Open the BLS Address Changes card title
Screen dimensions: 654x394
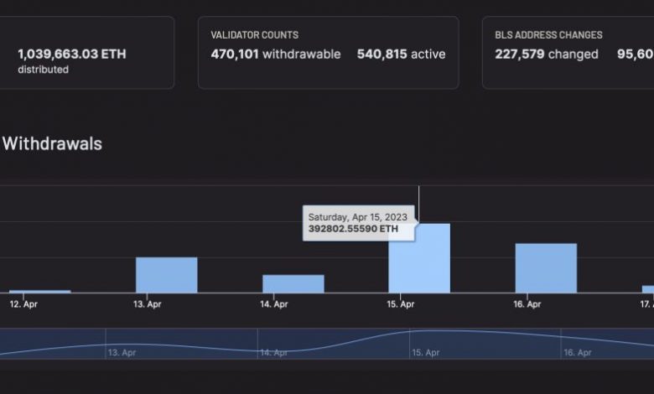(x=548, y=35)
